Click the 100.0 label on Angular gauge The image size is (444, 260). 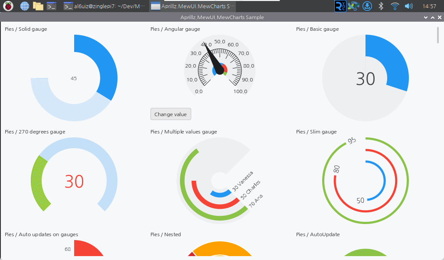coord(240,91)
